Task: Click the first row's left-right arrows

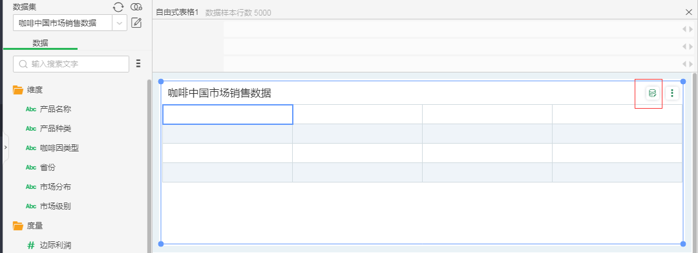Action: coord(687,29)
